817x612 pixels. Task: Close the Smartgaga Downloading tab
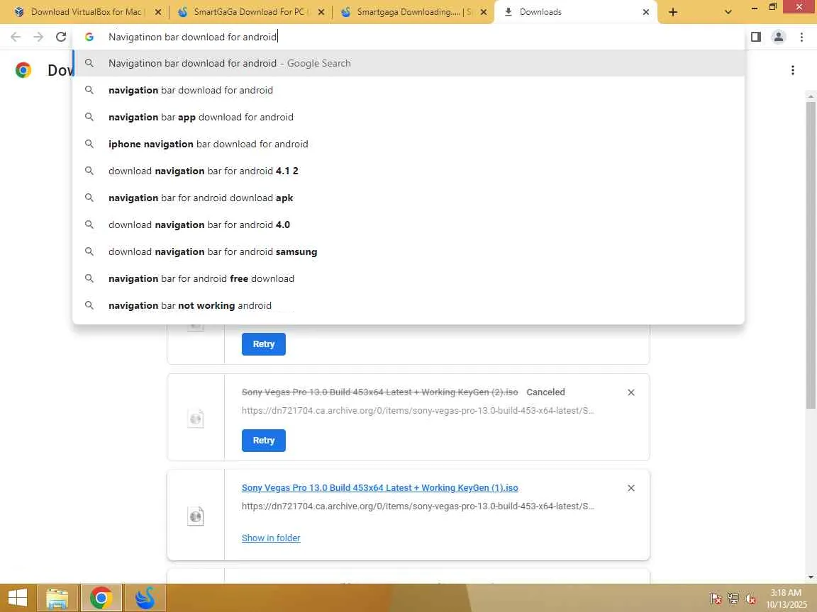[484, 12]
